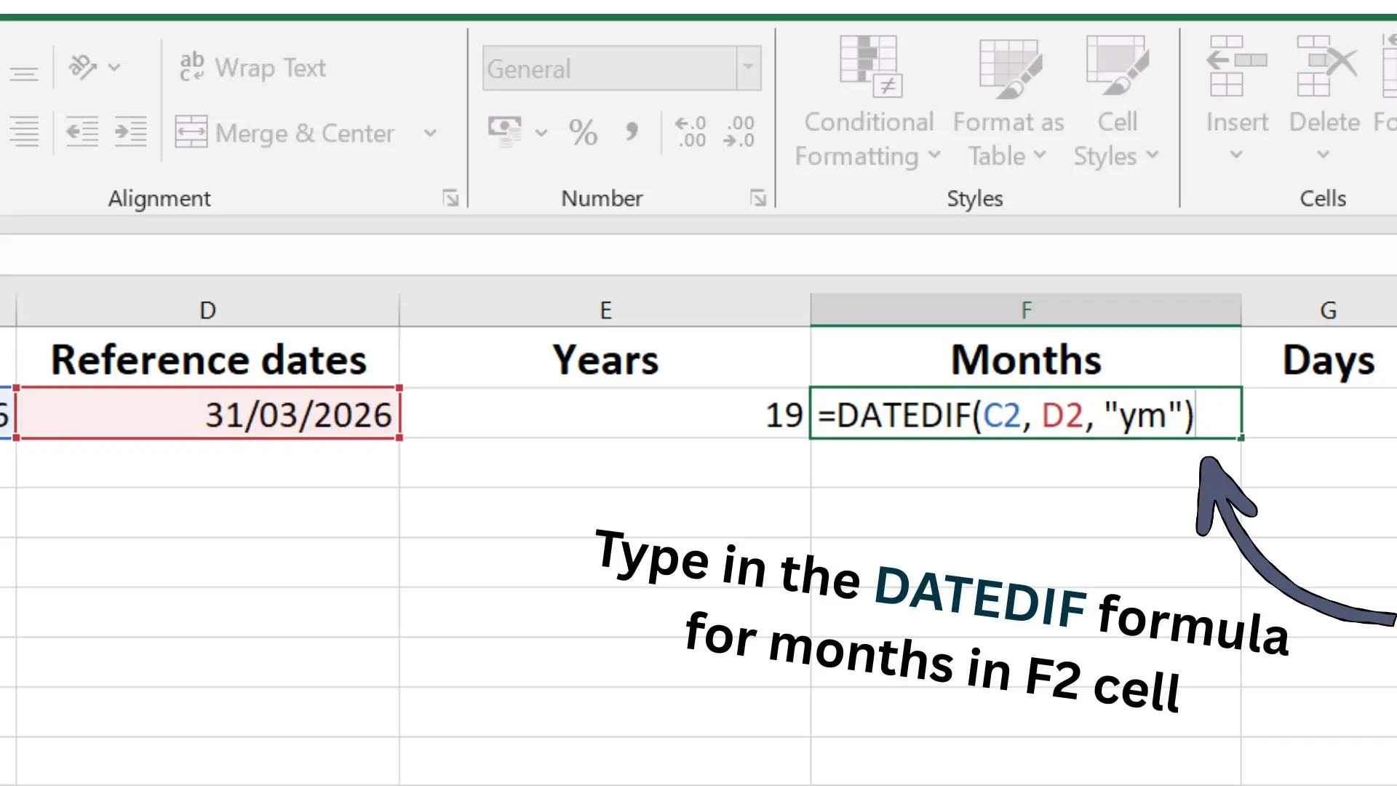The width and height of the screenshot is (1397, 786).
Task: Open the General number format dropdown
Action: pos(748,68)
